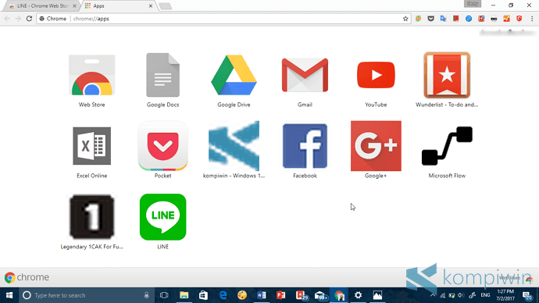Open the kompiwin Windows app
The width and height of the screenshot is (539, 303).
234,146
